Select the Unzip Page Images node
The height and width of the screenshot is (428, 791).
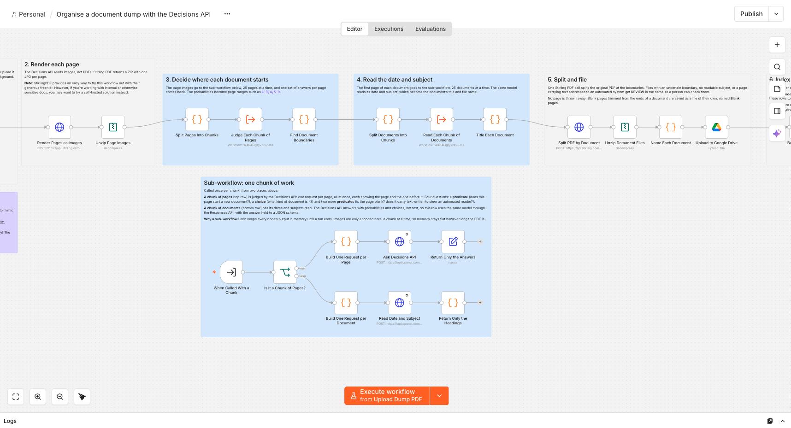[113, 127]
